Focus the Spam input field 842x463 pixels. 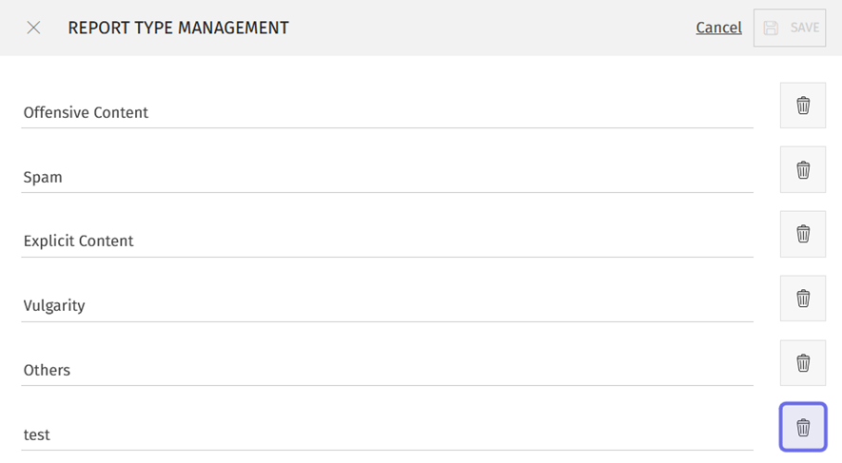tap(387, 177)
